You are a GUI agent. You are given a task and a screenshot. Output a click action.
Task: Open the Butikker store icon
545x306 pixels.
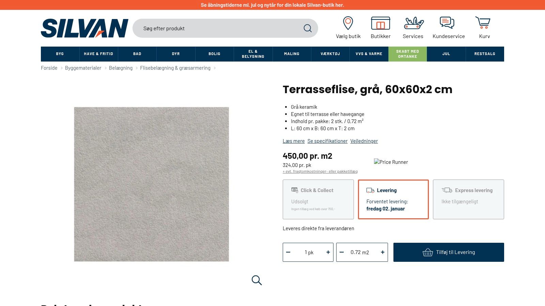click(380, 23)
